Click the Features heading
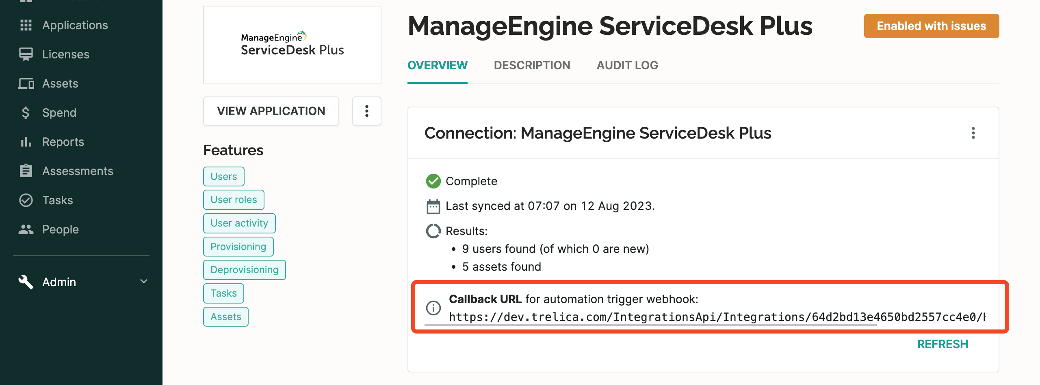 click(x=233, y=150)
